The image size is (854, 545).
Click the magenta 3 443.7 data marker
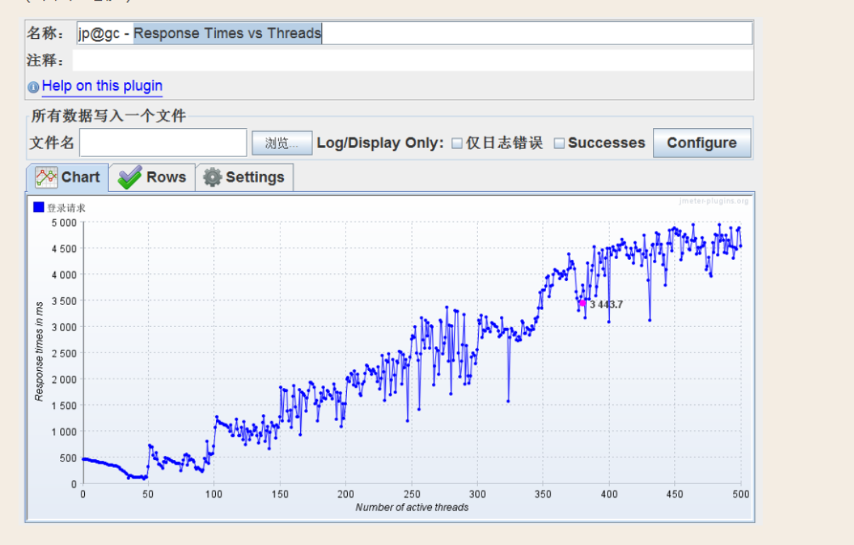tap(583, 303)
